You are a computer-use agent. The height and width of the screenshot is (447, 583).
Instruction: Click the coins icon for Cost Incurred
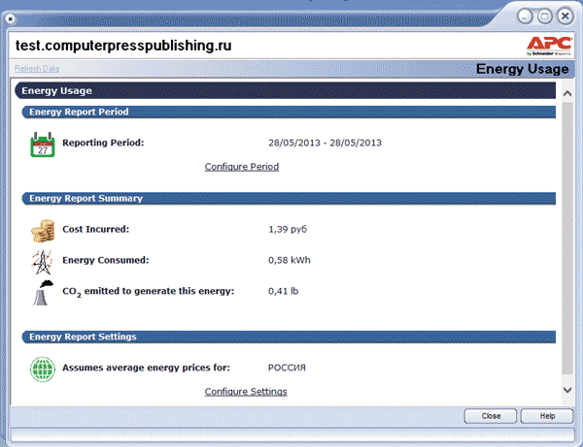[43, 231]
